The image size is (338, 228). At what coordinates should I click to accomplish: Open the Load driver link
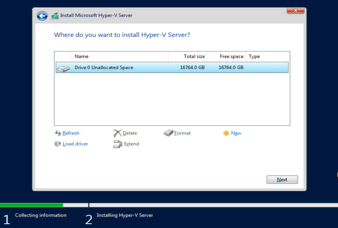click(75, 144)
